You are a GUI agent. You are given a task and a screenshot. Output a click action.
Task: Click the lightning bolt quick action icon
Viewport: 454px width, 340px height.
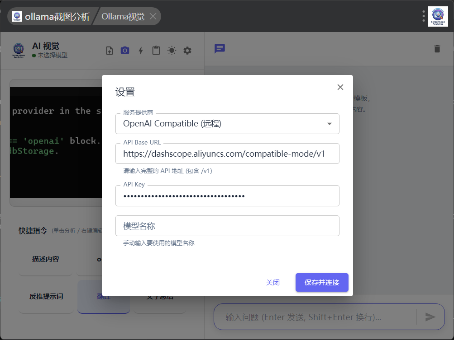click(141, 51)
